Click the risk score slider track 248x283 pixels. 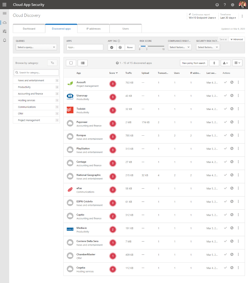(x=152, y=46)
